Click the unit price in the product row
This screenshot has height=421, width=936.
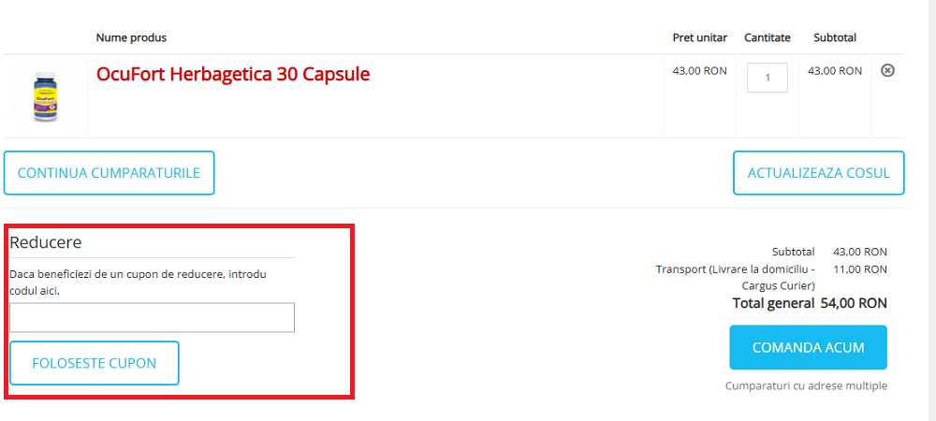pos(699,70)
